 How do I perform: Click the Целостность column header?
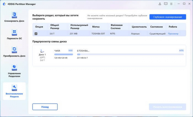[139, 27]
